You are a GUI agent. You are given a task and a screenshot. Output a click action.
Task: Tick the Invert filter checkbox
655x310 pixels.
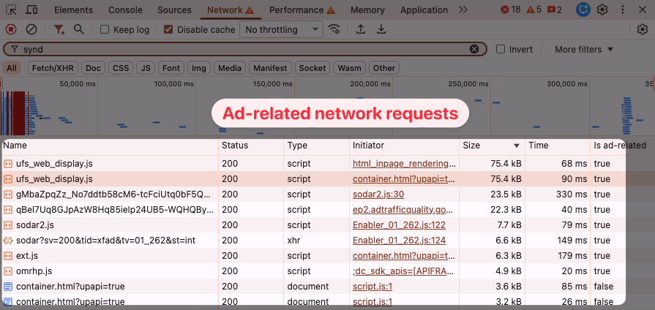tap(501, 49)
